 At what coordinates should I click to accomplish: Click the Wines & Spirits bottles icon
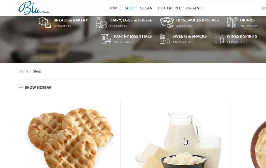click(219, 39)
